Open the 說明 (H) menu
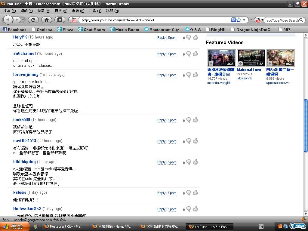The height and width of the screenshot is (231, 308). (112, 11)
